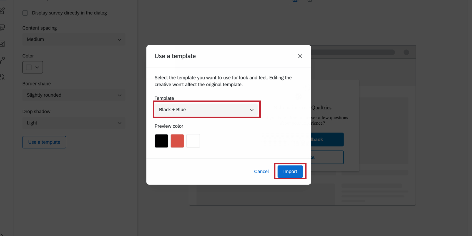Expand the Border shape dropdown
Viewport: 472px width, 236px height.
point(74,95)
